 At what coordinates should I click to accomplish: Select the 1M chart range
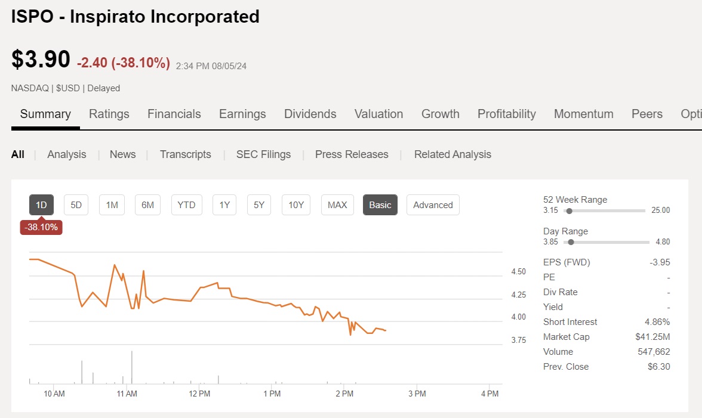click(112, 205)
